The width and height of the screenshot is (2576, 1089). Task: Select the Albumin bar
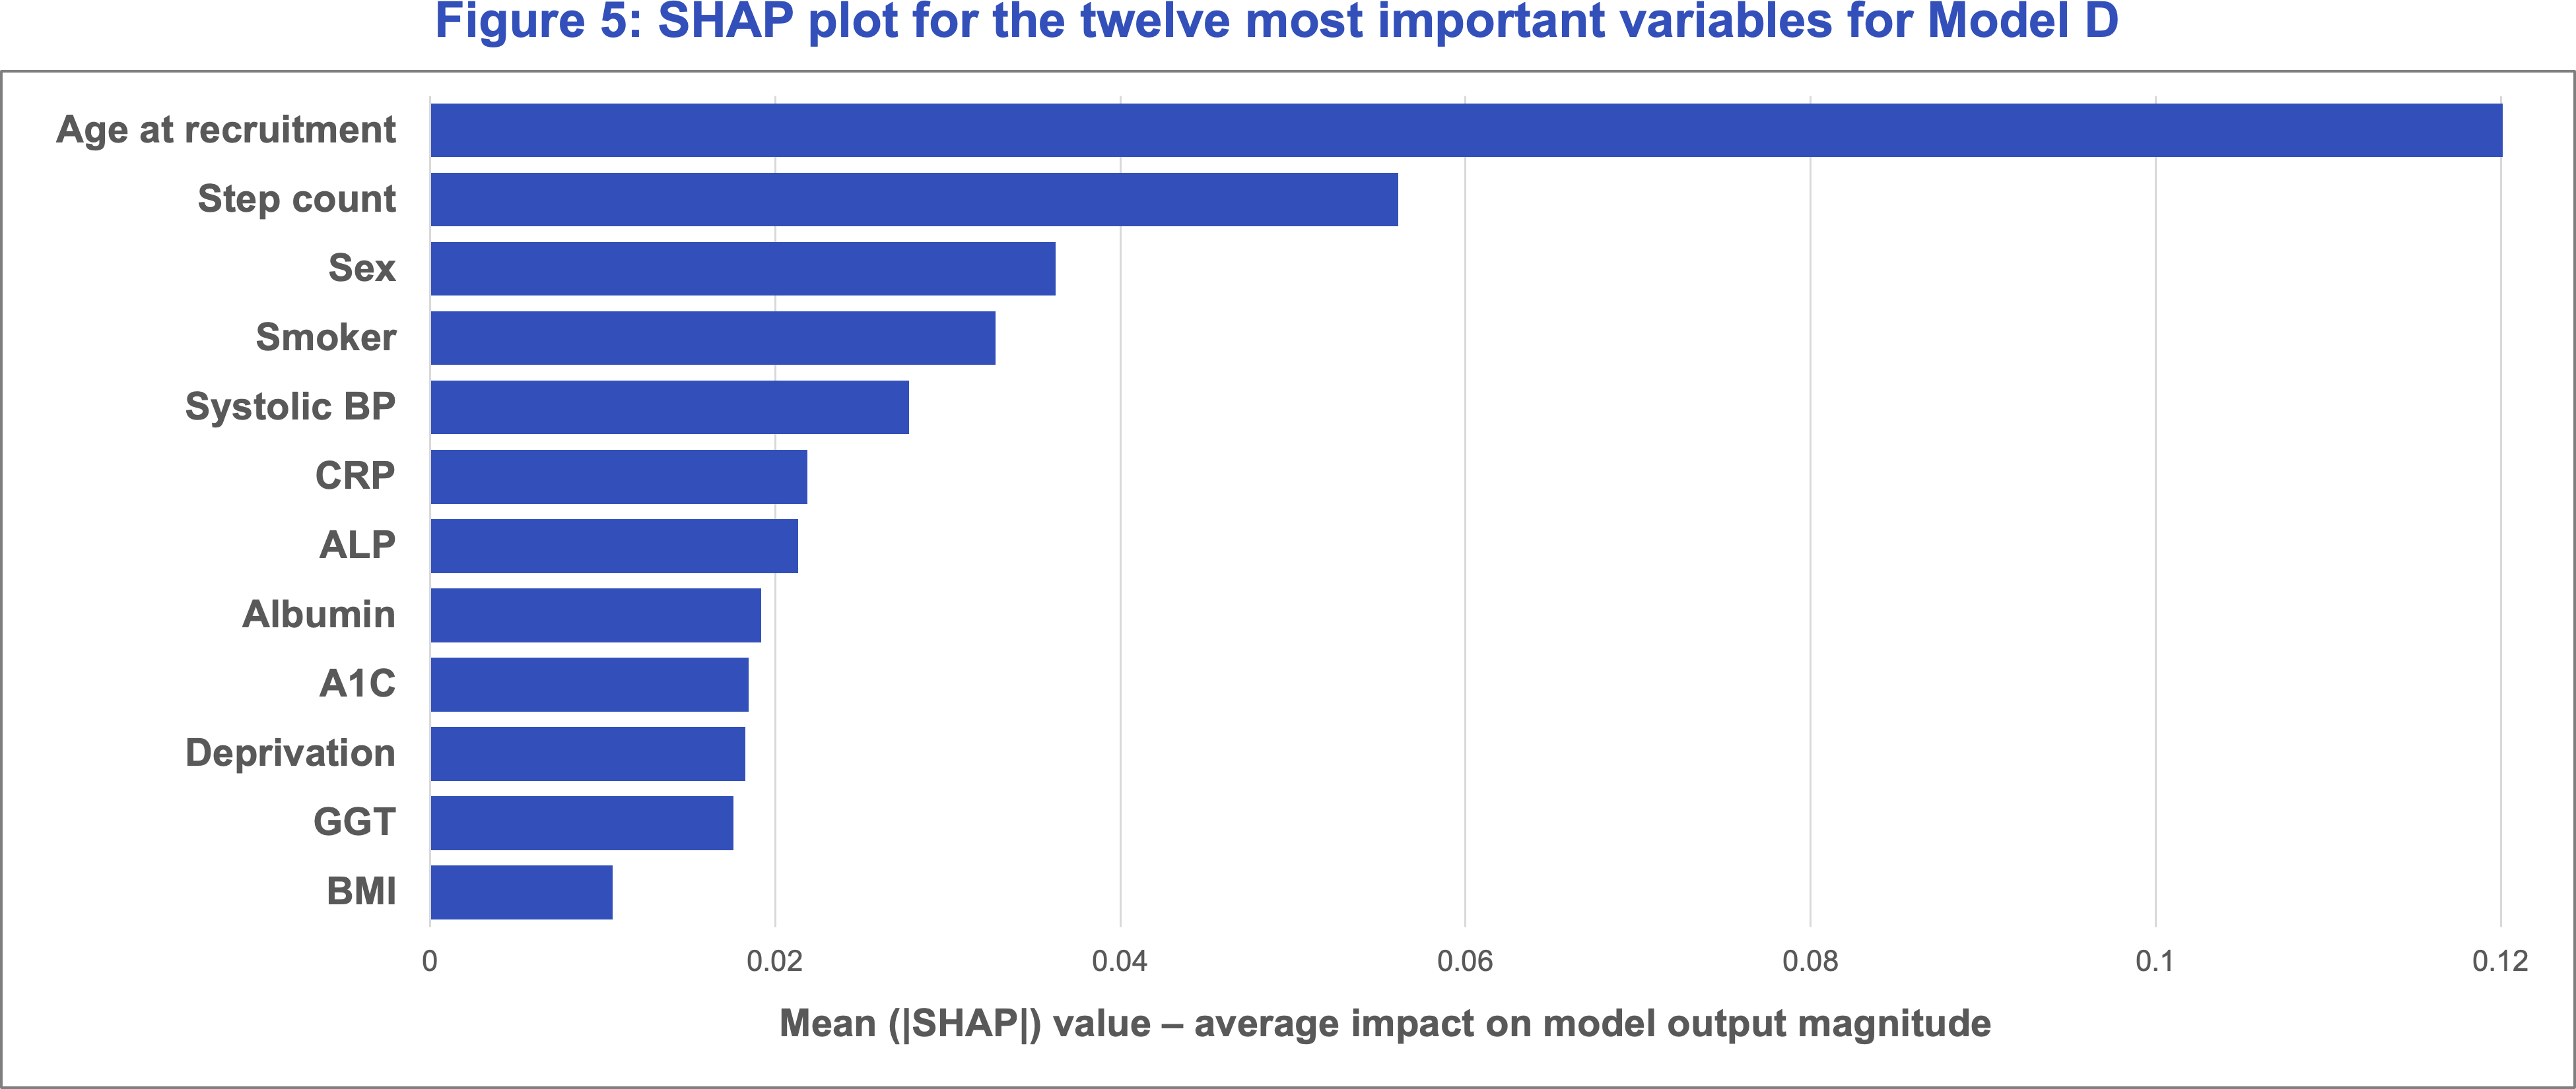(596, 615)
